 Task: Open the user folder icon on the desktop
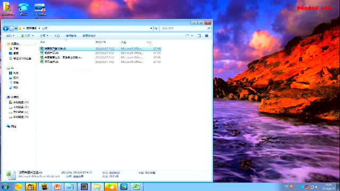point(7,9)
